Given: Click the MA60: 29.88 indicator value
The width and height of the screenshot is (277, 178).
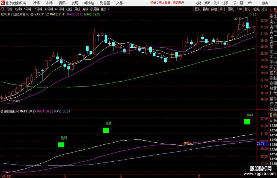Looking at the screenshot, I should [x=92, y=14].
